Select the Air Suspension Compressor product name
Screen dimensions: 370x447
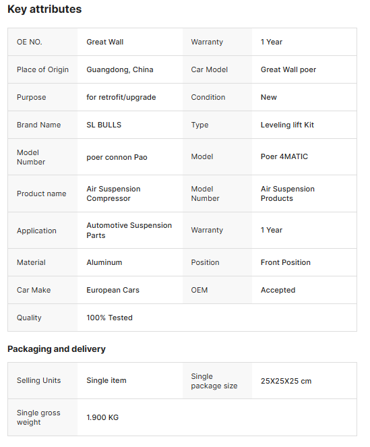pos(113,193)
